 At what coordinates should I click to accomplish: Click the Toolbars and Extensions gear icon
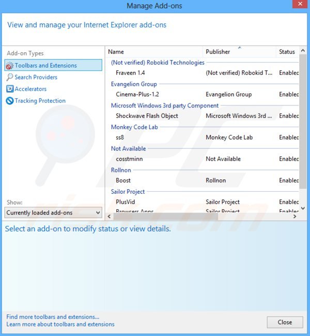coord(10,66)
